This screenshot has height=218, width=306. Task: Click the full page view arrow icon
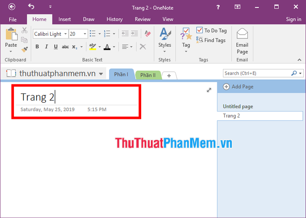209,90
